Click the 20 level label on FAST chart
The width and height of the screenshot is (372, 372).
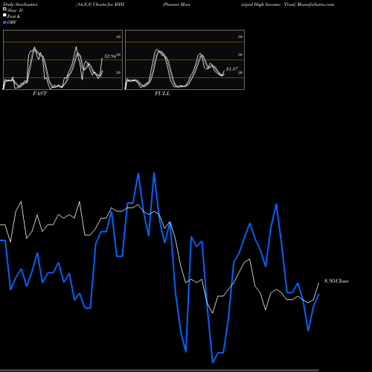click(118, 72)
